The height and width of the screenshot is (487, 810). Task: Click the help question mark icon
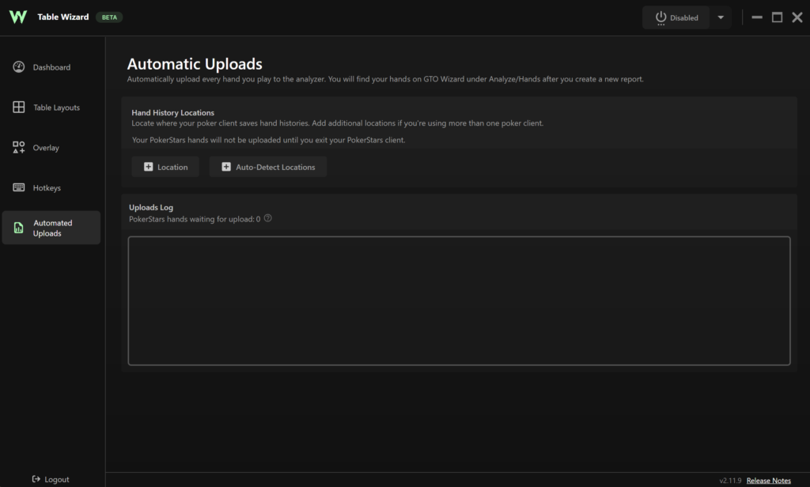(267, 218)
